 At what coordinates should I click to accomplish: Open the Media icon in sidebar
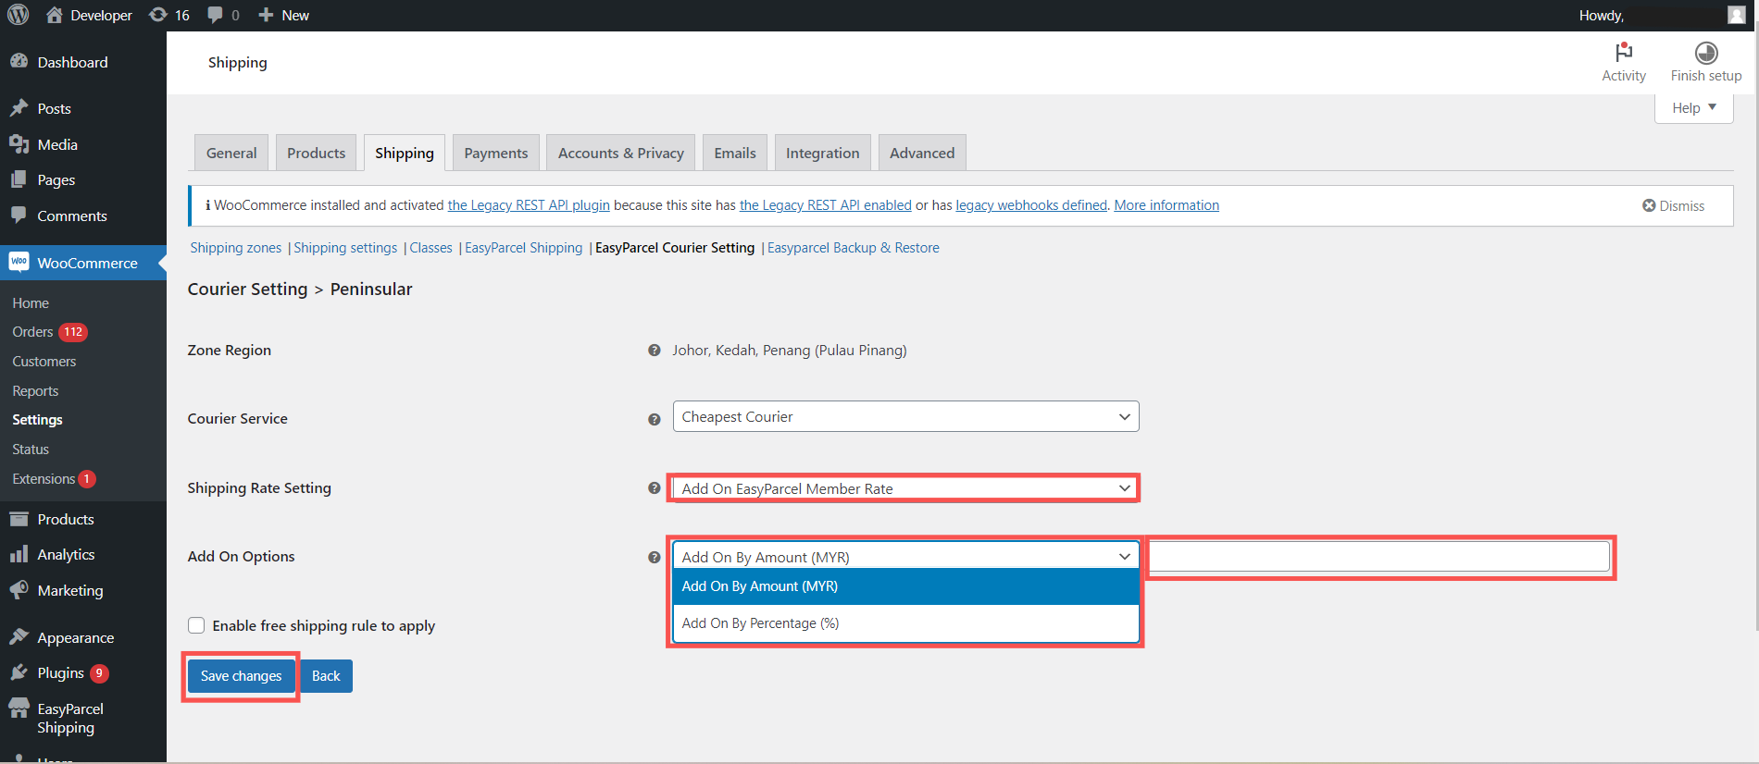19,144
